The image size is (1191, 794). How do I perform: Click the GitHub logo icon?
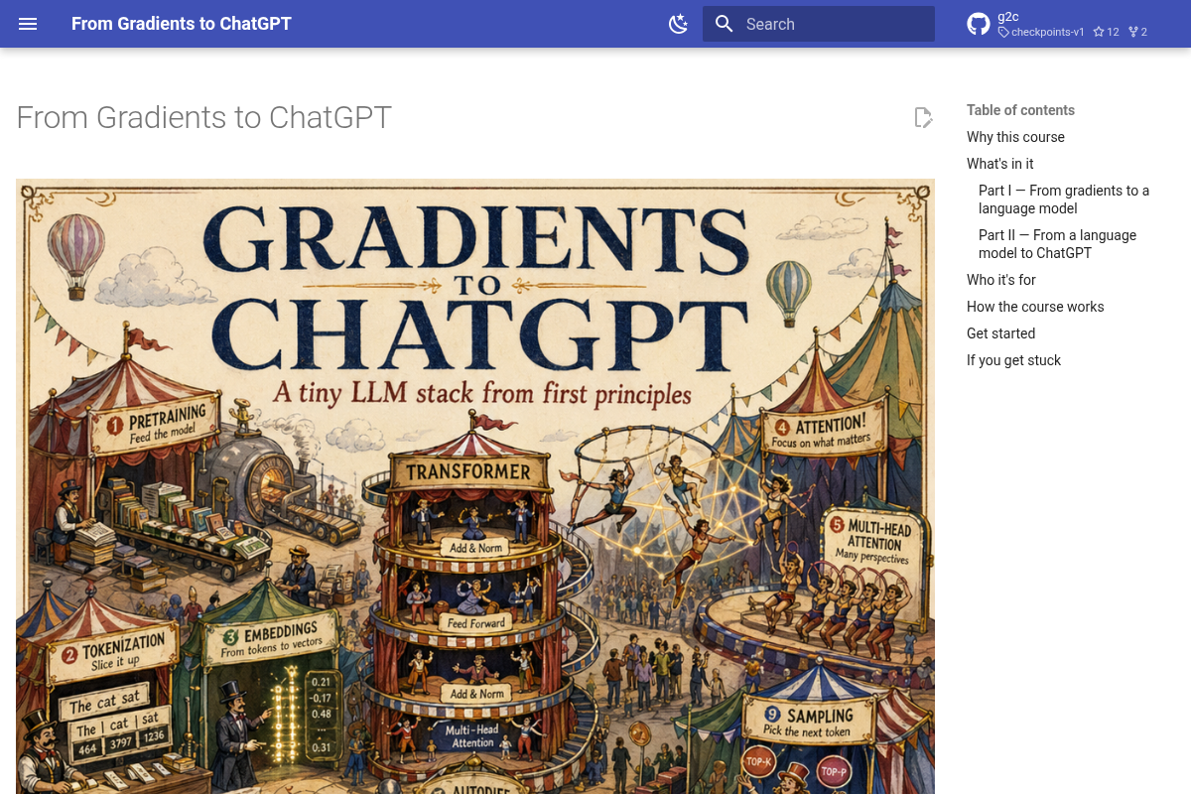979,24
